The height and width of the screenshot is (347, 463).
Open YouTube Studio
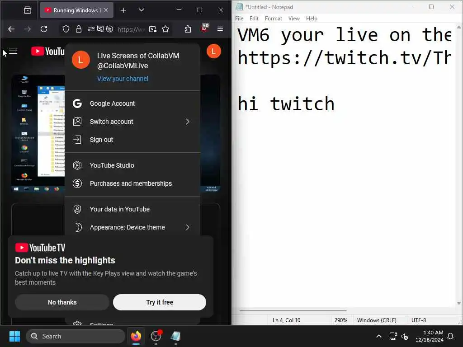(132, 165)
